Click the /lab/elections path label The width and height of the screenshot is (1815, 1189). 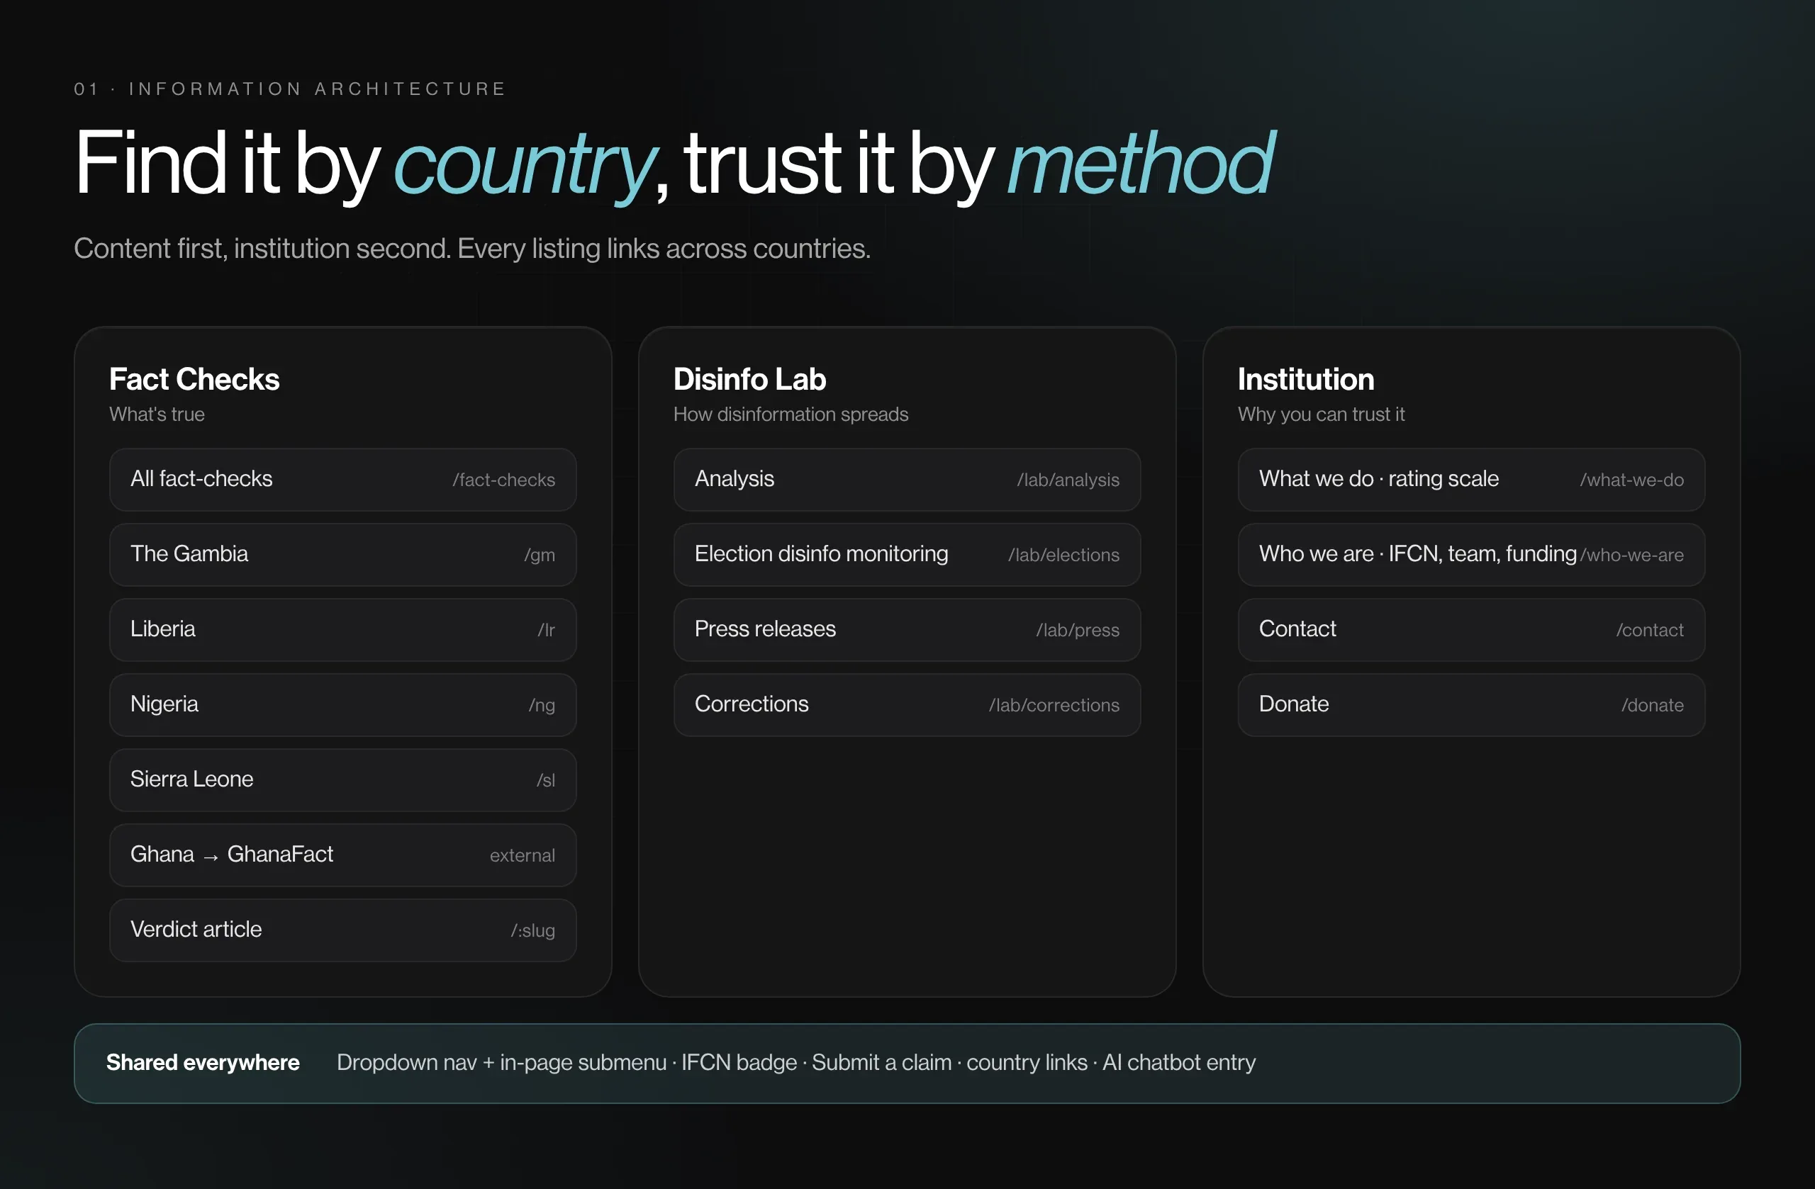click(x=1064, y=556)
